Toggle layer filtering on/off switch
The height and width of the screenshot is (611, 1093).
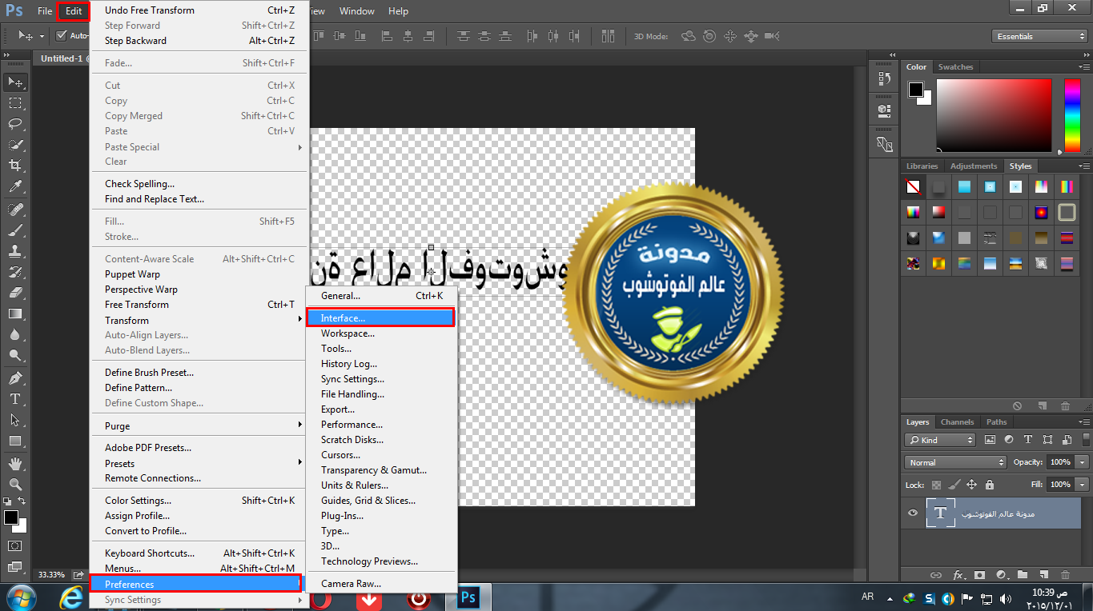pos(1087,438)
